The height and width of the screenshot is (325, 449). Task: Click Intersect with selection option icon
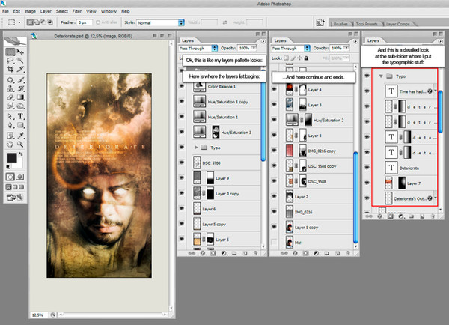tap(50, 22)
